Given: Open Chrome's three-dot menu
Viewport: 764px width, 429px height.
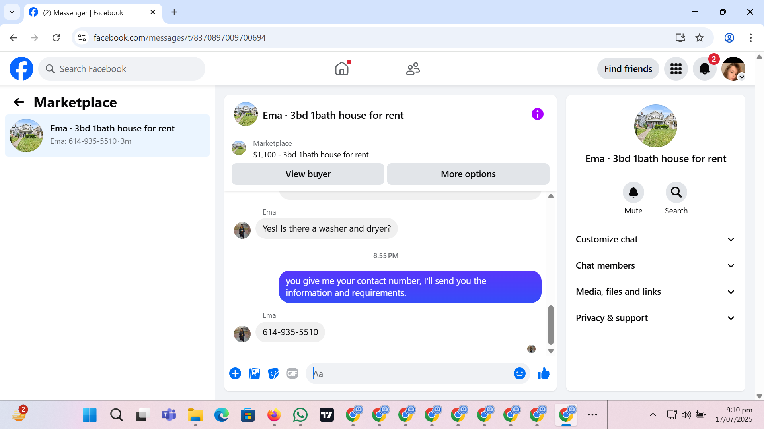Looking at the screenshot, I should 751,38.
